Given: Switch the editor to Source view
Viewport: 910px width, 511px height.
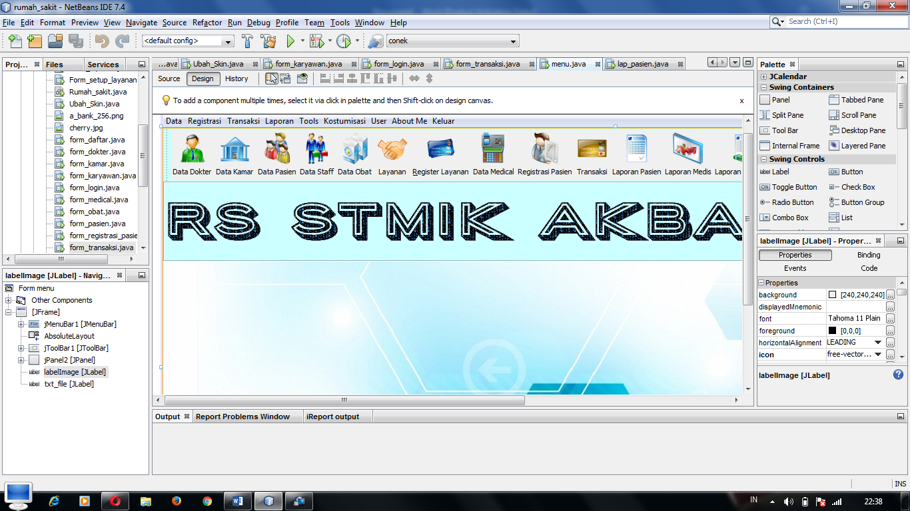Looking at the screenshot, I should click(x=169, y=79).
